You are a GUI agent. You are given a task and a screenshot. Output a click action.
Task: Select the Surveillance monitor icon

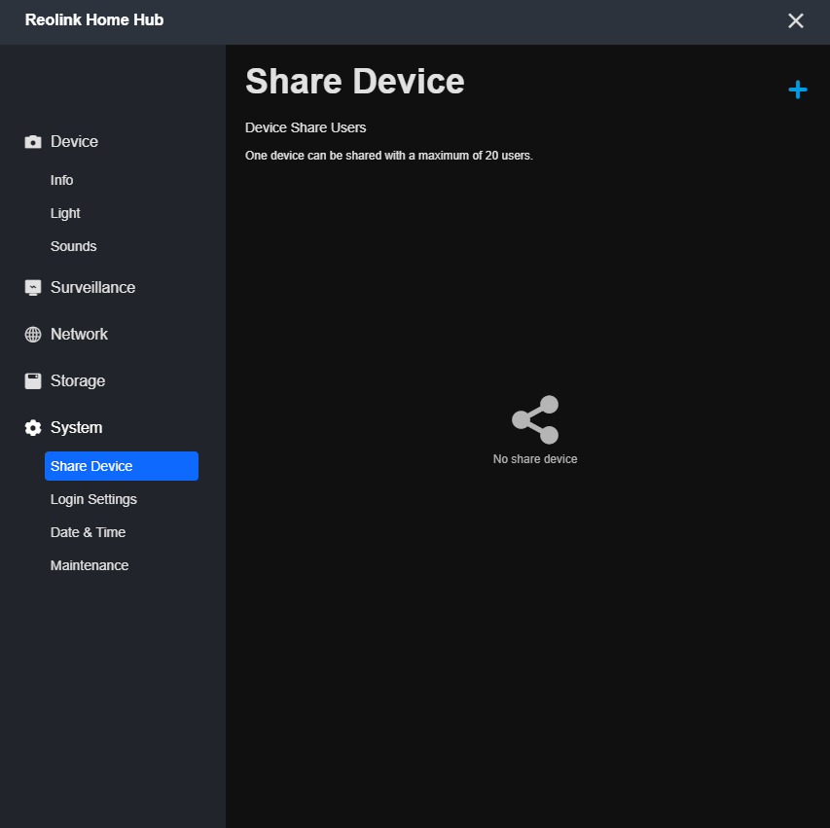[x=32, y=287]
